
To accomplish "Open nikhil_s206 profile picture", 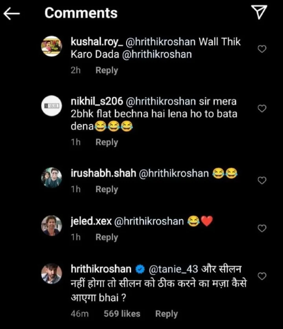I will (x=52, y=106).
